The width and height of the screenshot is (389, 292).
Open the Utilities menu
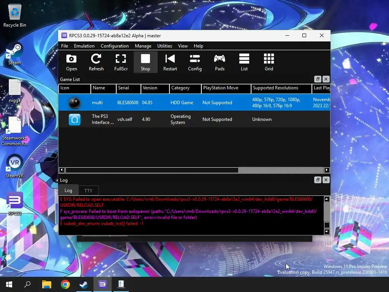tap(164, 46)
